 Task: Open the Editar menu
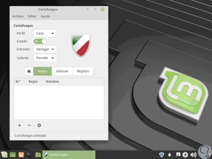pos(32,16)
